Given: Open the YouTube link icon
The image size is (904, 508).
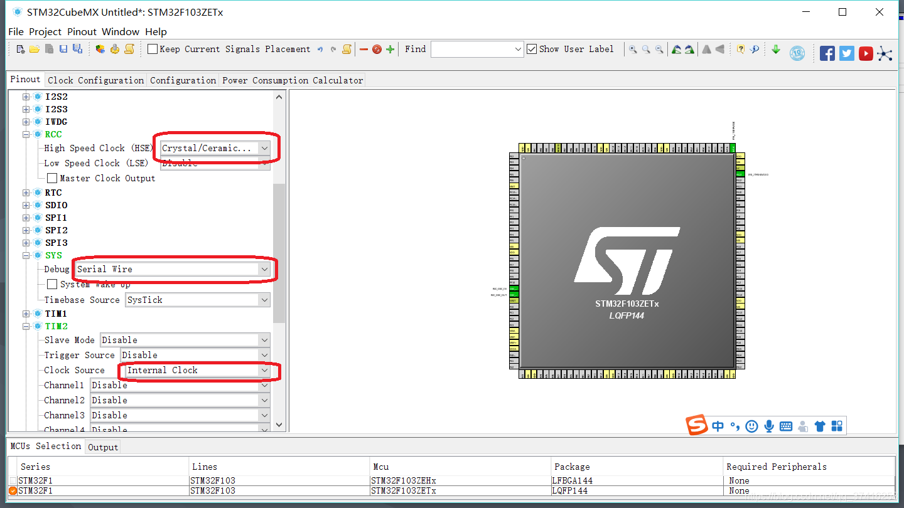Looking at the screenshot, I should pyautogui.click(x=866, y=53).
